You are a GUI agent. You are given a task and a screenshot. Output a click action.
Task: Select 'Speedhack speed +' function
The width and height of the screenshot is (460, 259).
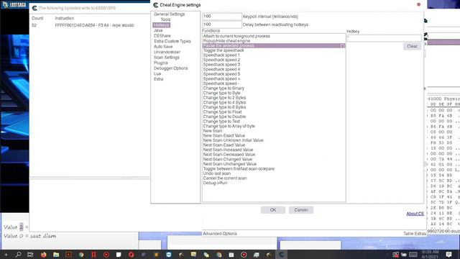274,78
